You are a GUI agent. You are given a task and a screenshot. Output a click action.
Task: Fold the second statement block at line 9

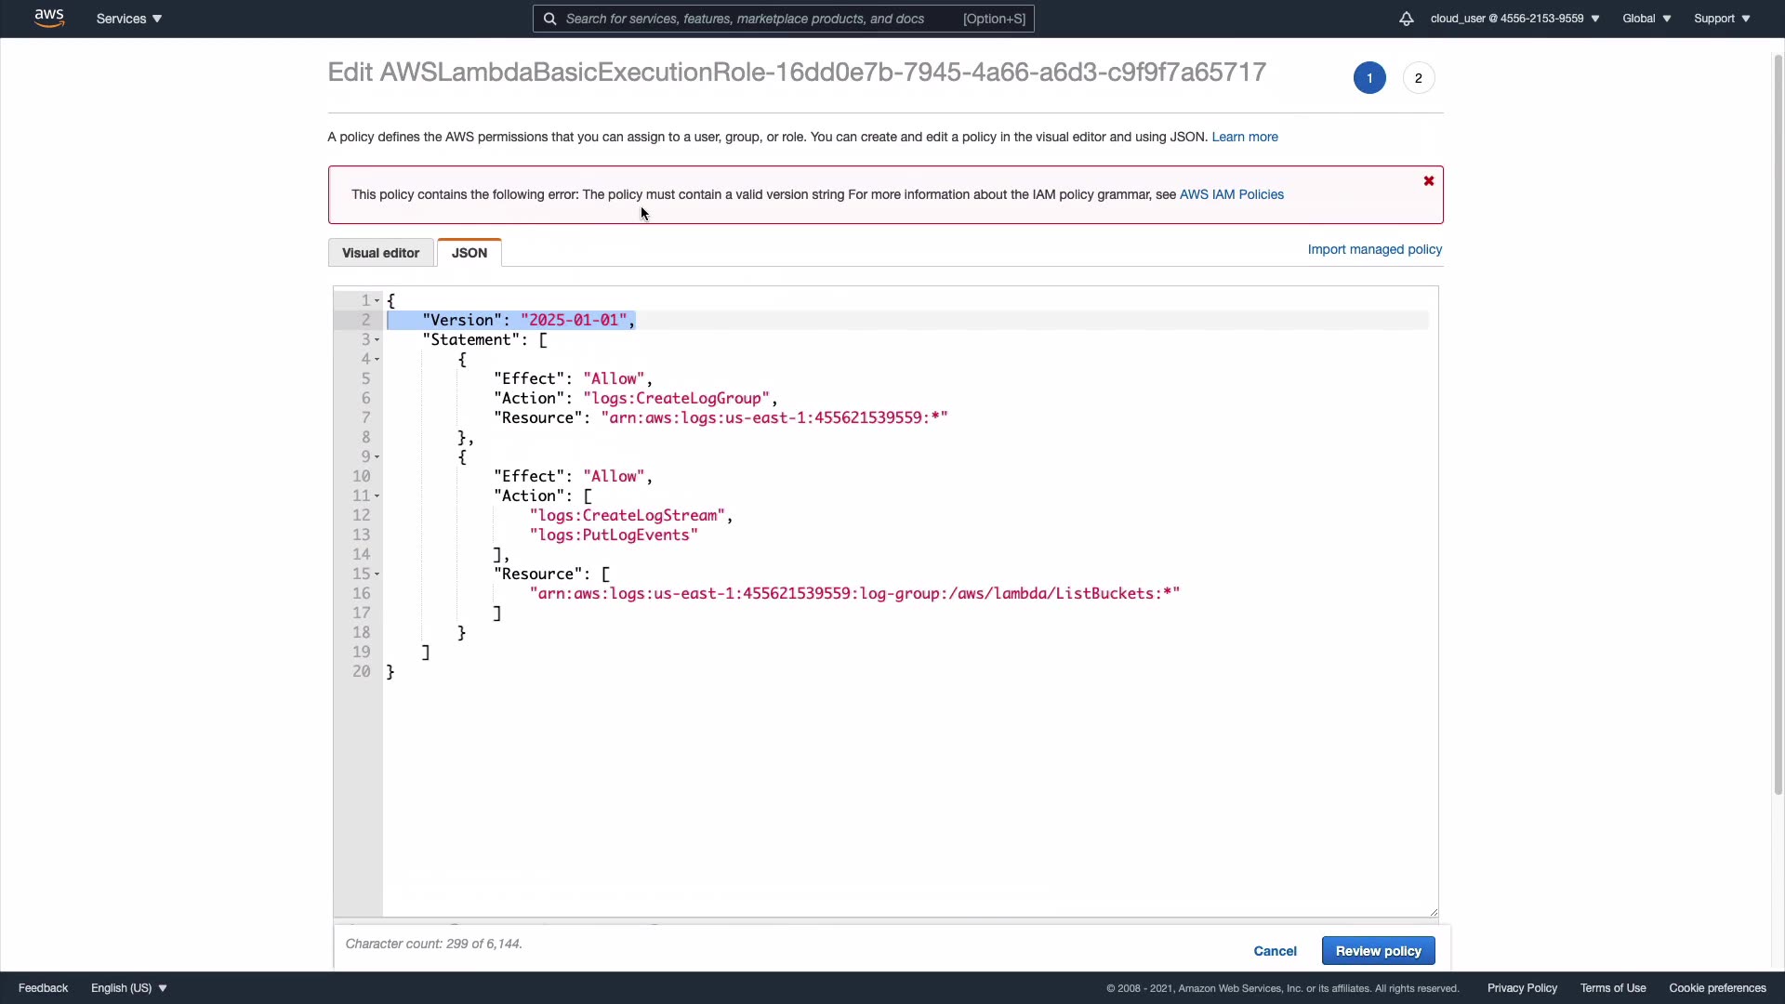tap(377, 457)
